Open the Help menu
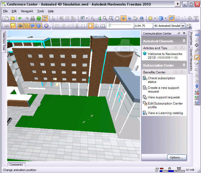The image size is (201, 173). pos(51,11)
